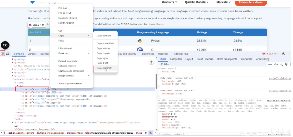Screen dimensions: 293x137
Task: Click the orange issues count badge
Action: (276, 54)
